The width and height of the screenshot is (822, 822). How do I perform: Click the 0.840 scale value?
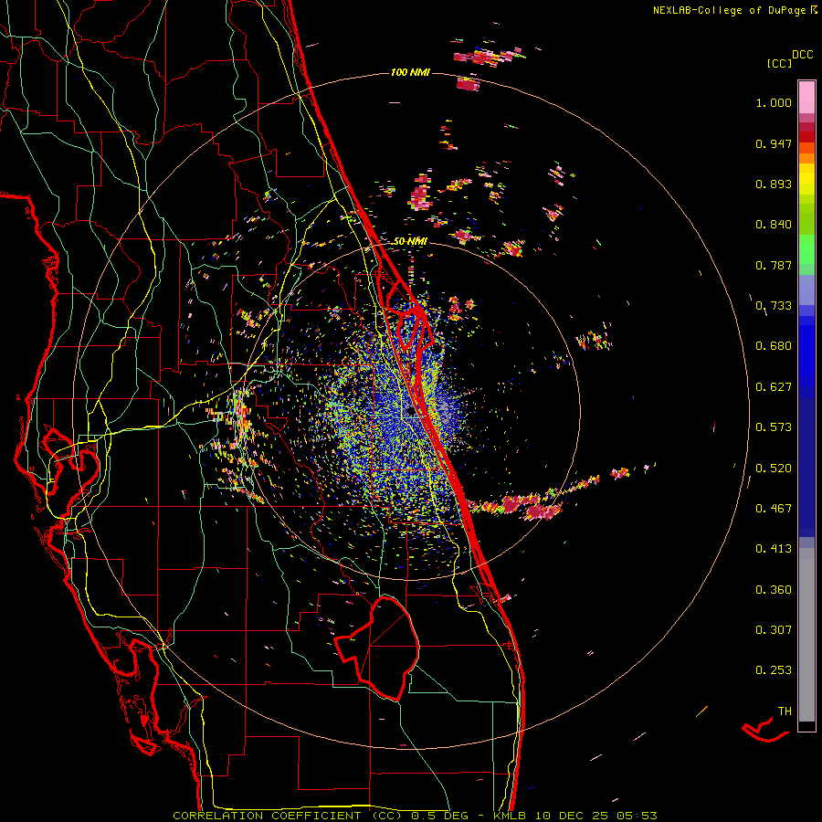pyautogui.click(x=774, y=225)
